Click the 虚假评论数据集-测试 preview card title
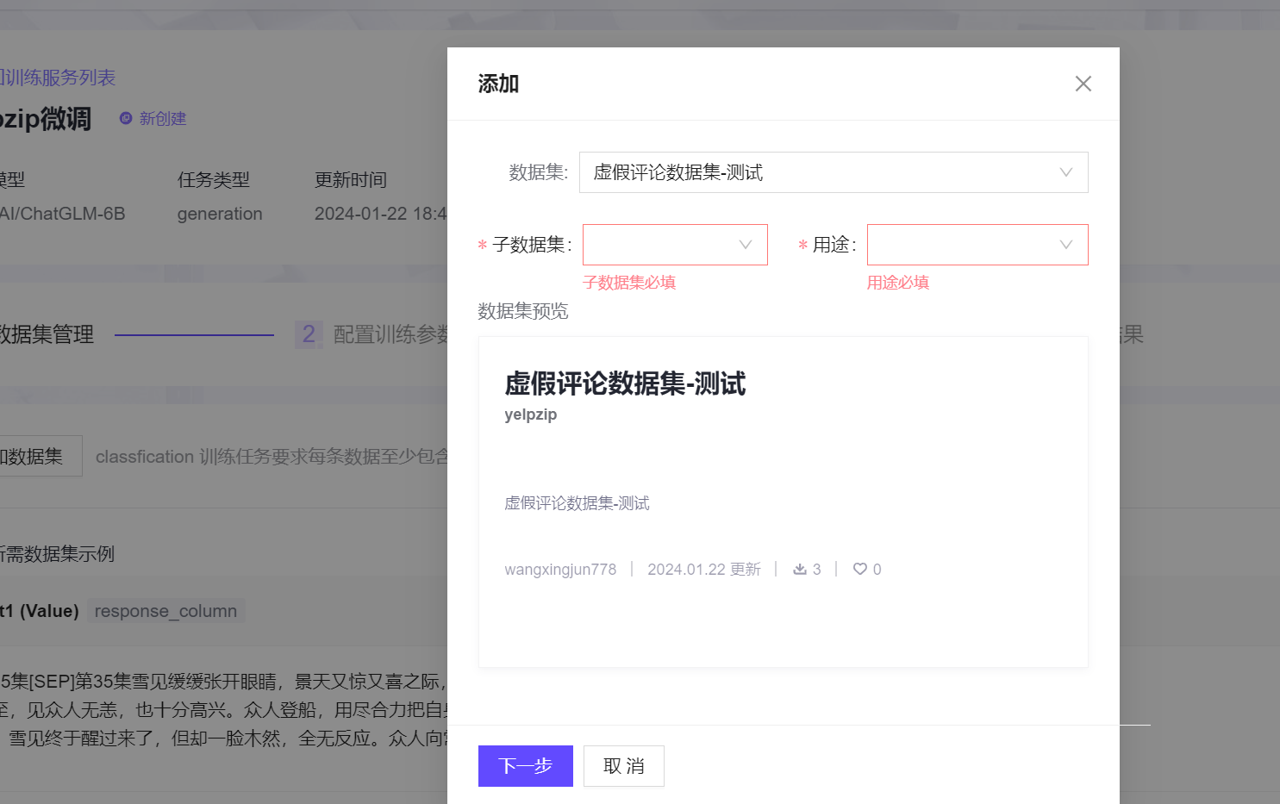The height and width of the screenshot is (804, 1280). point(625,383)
